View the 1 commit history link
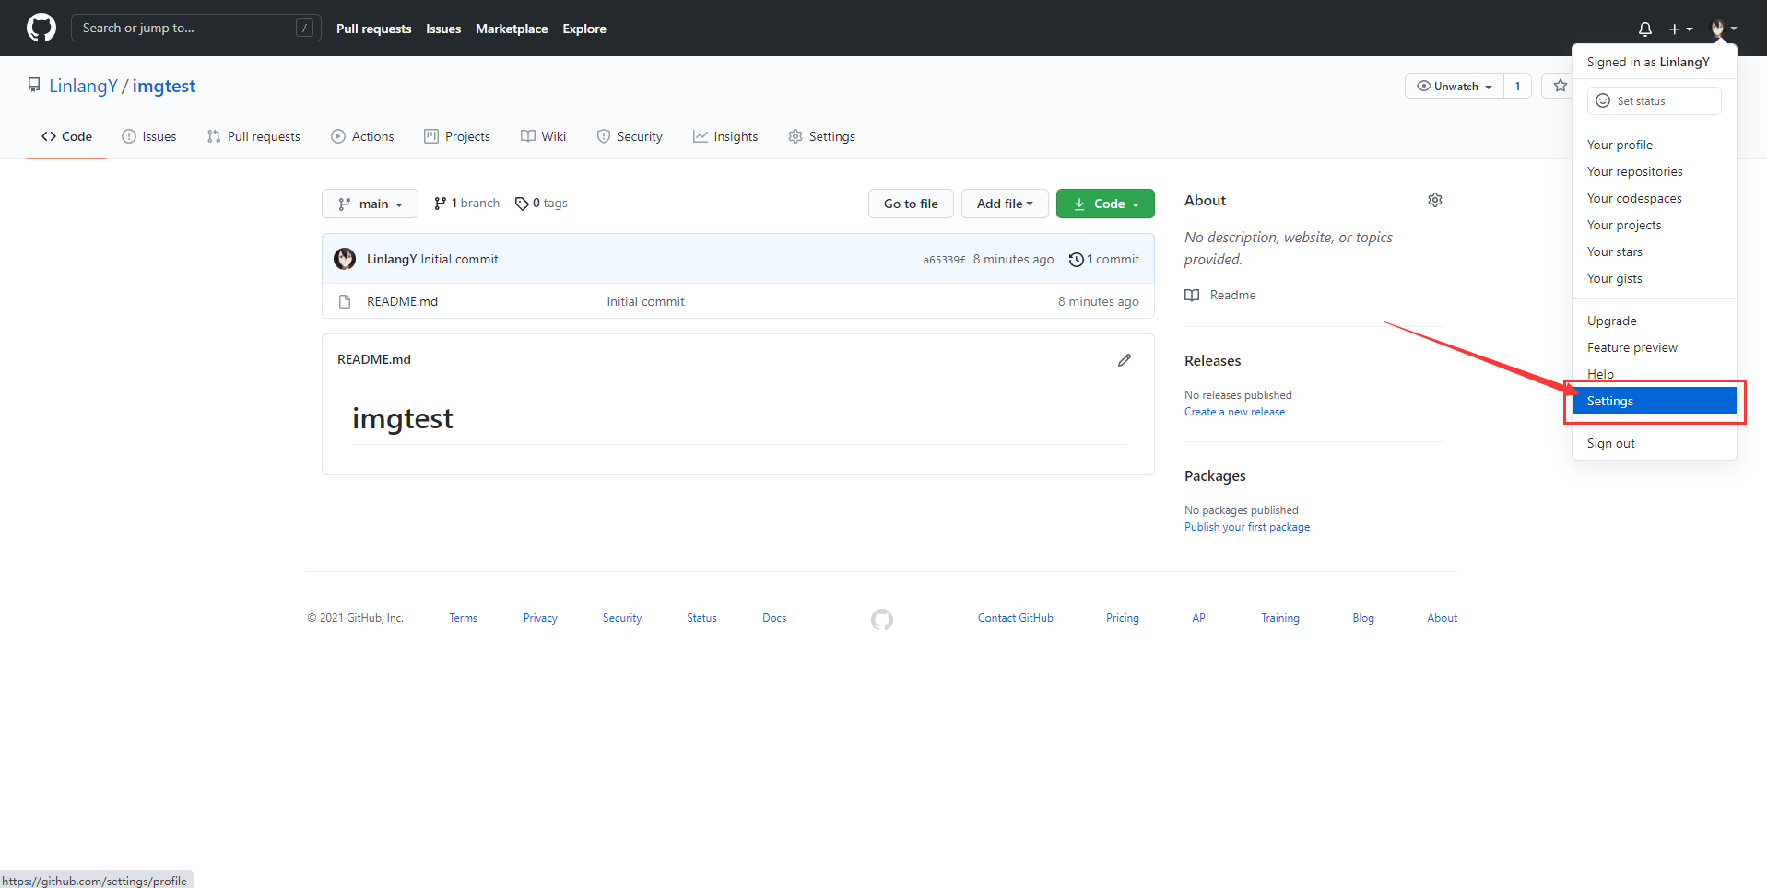1767x888 pixels. 1104,259
